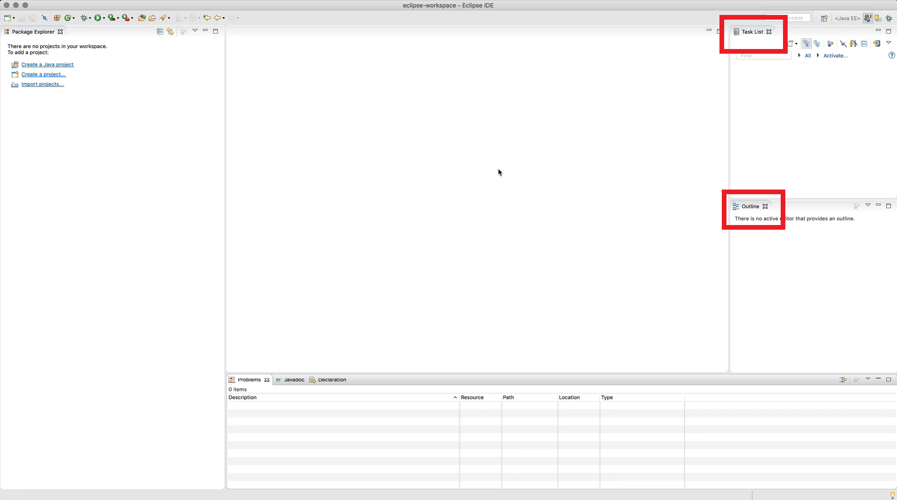This screenshot has height=500, width=897.
Task: Click the Search flashlight icon
Action: (162, 18)
